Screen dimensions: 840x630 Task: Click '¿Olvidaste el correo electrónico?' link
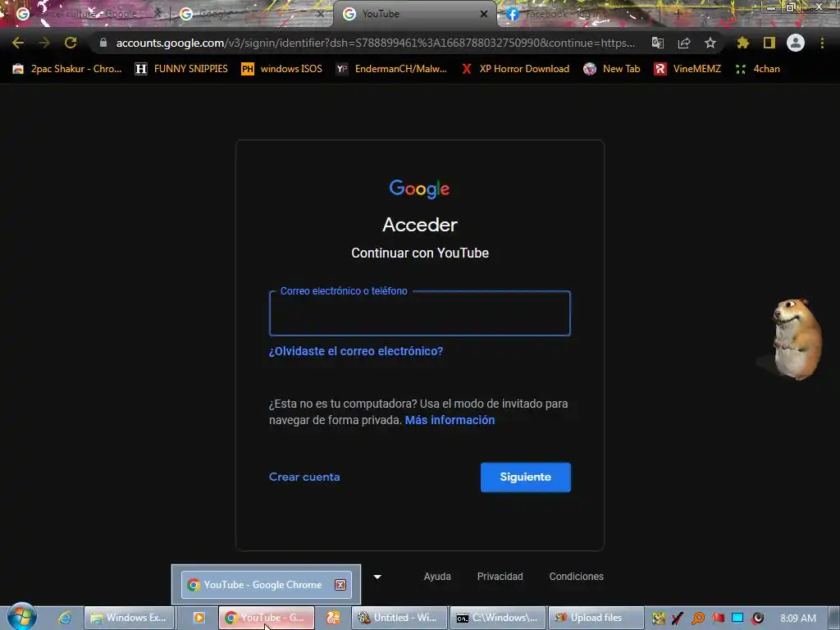[356, 351]
